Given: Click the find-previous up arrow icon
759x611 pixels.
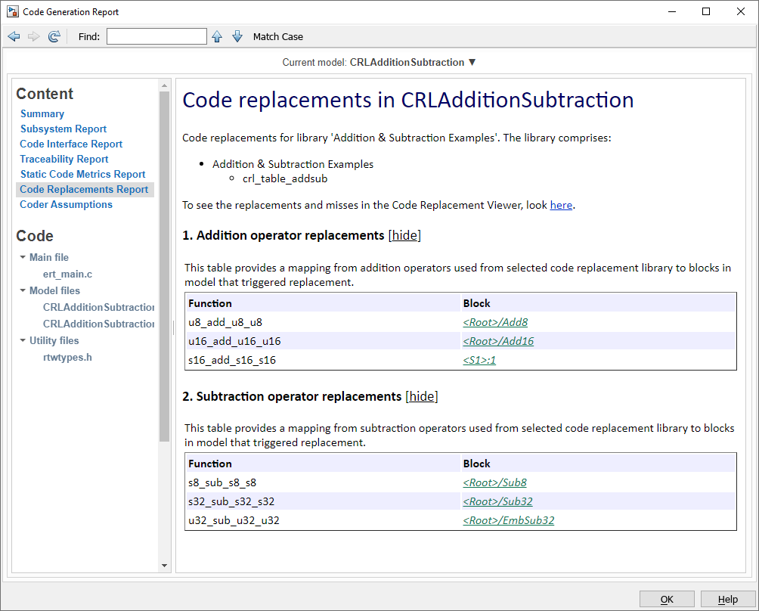Looking at the screenshot, I should (x=217, y=36).
